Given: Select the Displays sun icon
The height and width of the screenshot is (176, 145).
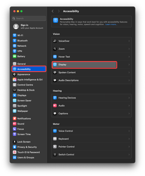Looking at the screenshot, I should tap(15, 95).
